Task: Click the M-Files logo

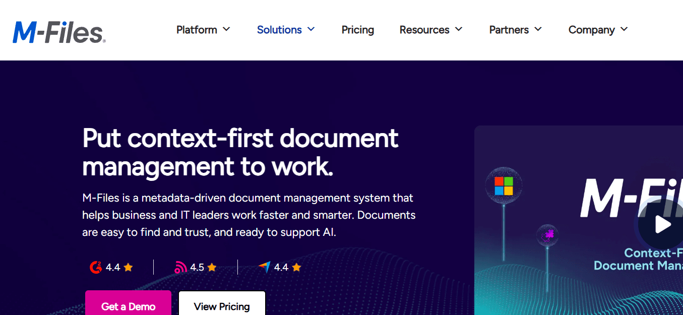Action: click(59, 32)
